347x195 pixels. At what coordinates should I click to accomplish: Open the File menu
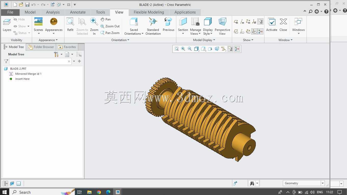tap(10, 12)
